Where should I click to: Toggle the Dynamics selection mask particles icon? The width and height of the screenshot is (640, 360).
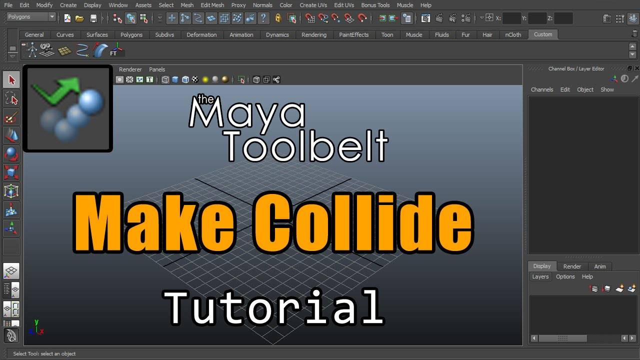237,18
